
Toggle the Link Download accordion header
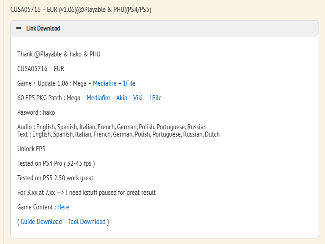(165, 28)
